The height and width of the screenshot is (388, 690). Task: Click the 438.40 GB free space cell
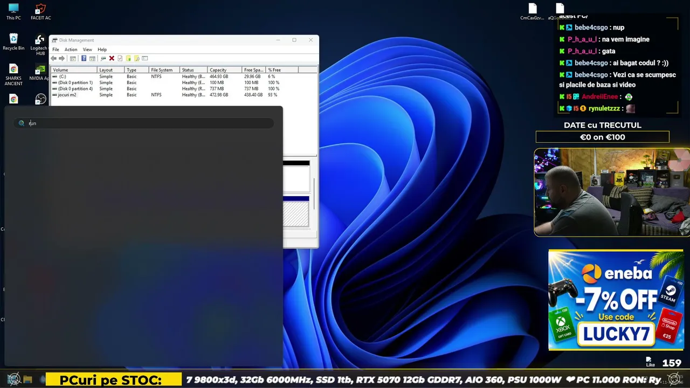[x=253, y=95]
